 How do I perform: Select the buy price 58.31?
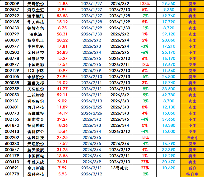pyautogui.click(x=62, y=34)
